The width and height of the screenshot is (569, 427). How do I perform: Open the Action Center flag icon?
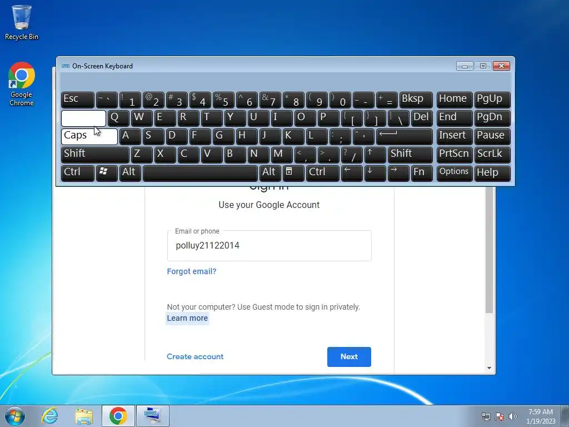500,416
